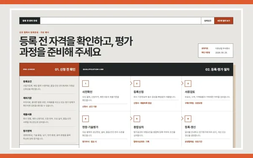Open the '서류검토' step title

click(190, 92)
